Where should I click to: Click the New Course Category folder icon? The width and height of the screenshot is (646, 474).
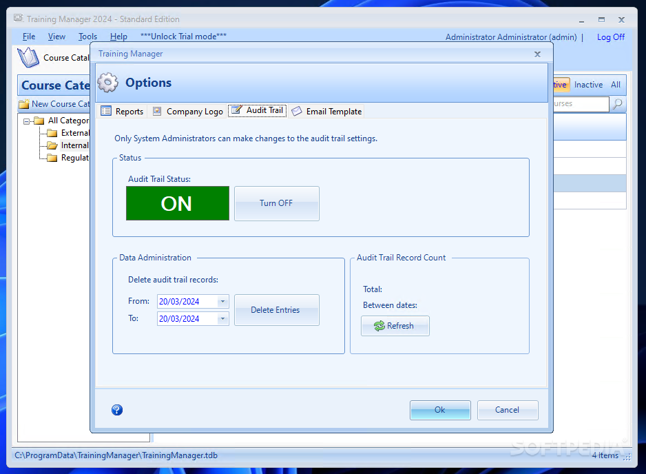pos(24,104)
